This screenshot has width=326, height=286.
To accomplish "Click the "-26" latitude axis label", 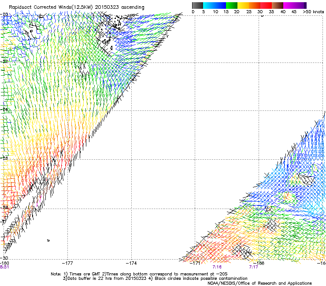I will 4,158.
